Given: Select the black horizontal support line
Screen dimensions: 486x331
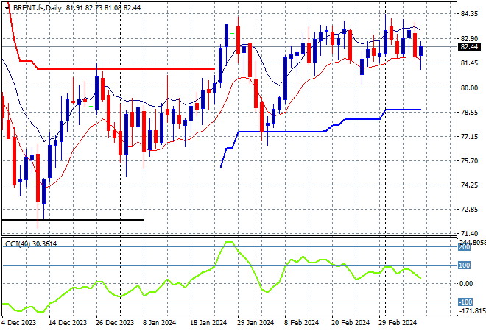Looking at the screenshot, I should coord(74,219).
